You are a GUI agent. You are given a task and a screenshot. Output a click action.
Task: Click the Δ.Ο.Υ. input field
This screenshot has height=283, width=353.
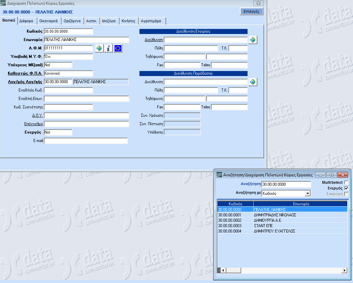point(87,115)
